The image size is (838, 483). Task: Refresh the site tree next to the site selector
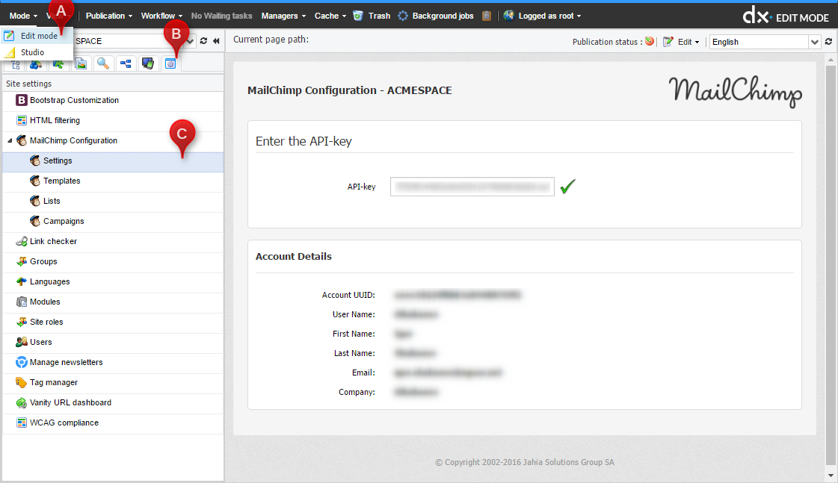203,42
